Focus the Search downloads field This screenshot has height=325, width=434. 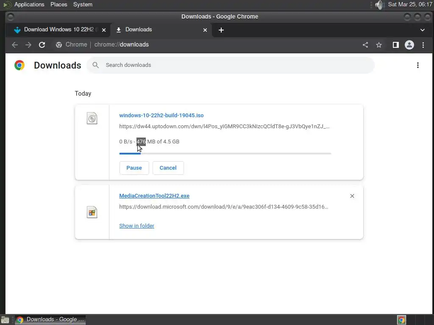(x=231, y=65)
